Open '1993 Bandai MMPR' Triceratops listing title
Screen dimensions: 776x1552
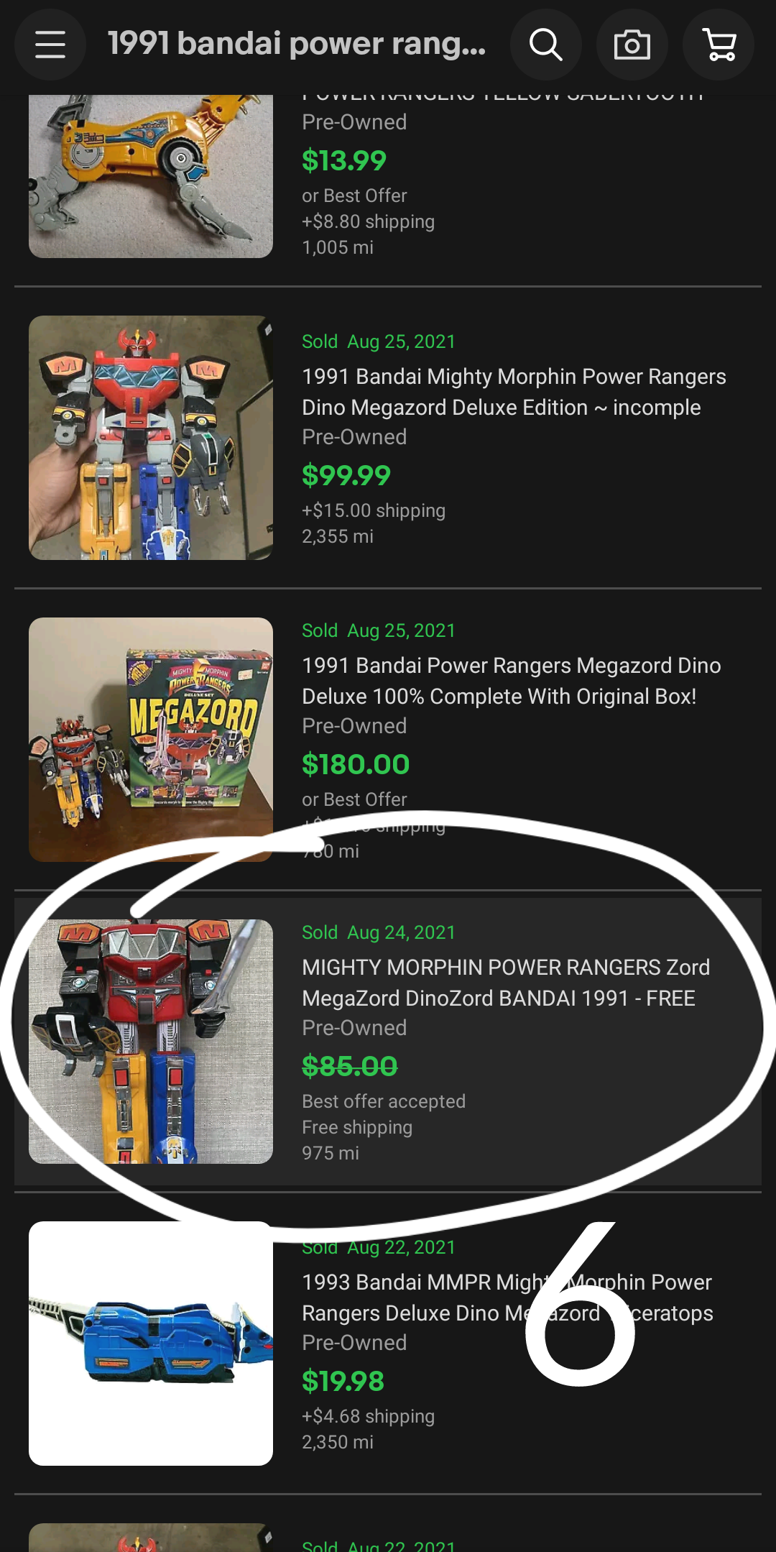tap(507, 1298)
